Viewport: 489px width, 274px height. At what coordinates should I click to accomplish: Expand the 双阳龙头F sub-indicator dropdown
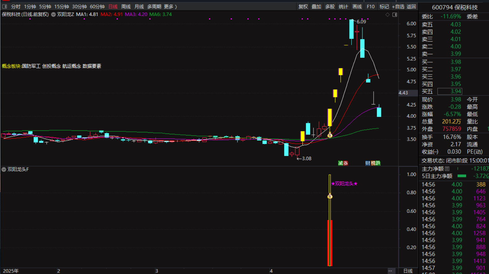(x=4, y=169)
